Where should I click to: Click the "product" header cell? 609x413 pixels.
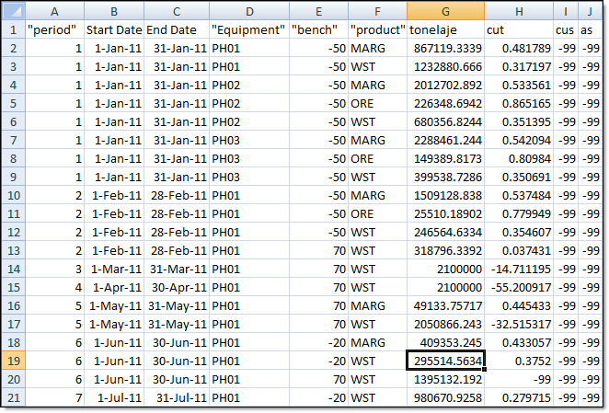(377, 29)
